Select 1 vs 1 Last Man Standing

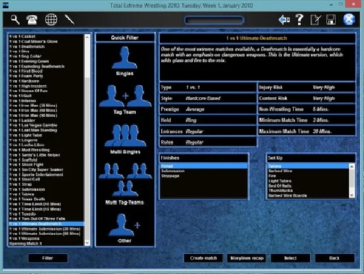tap(46, 130)
